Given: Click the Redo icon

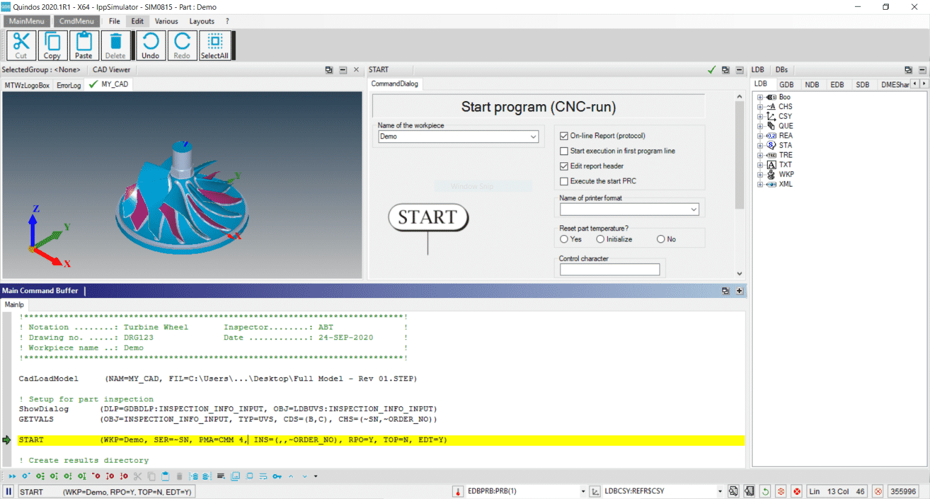Looking at the screenshot, I should point(182,45).
